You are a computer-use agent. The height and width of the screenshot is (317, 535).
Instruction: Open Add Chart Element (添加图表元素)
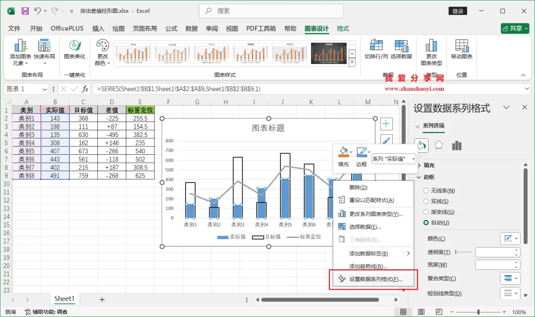20,52
